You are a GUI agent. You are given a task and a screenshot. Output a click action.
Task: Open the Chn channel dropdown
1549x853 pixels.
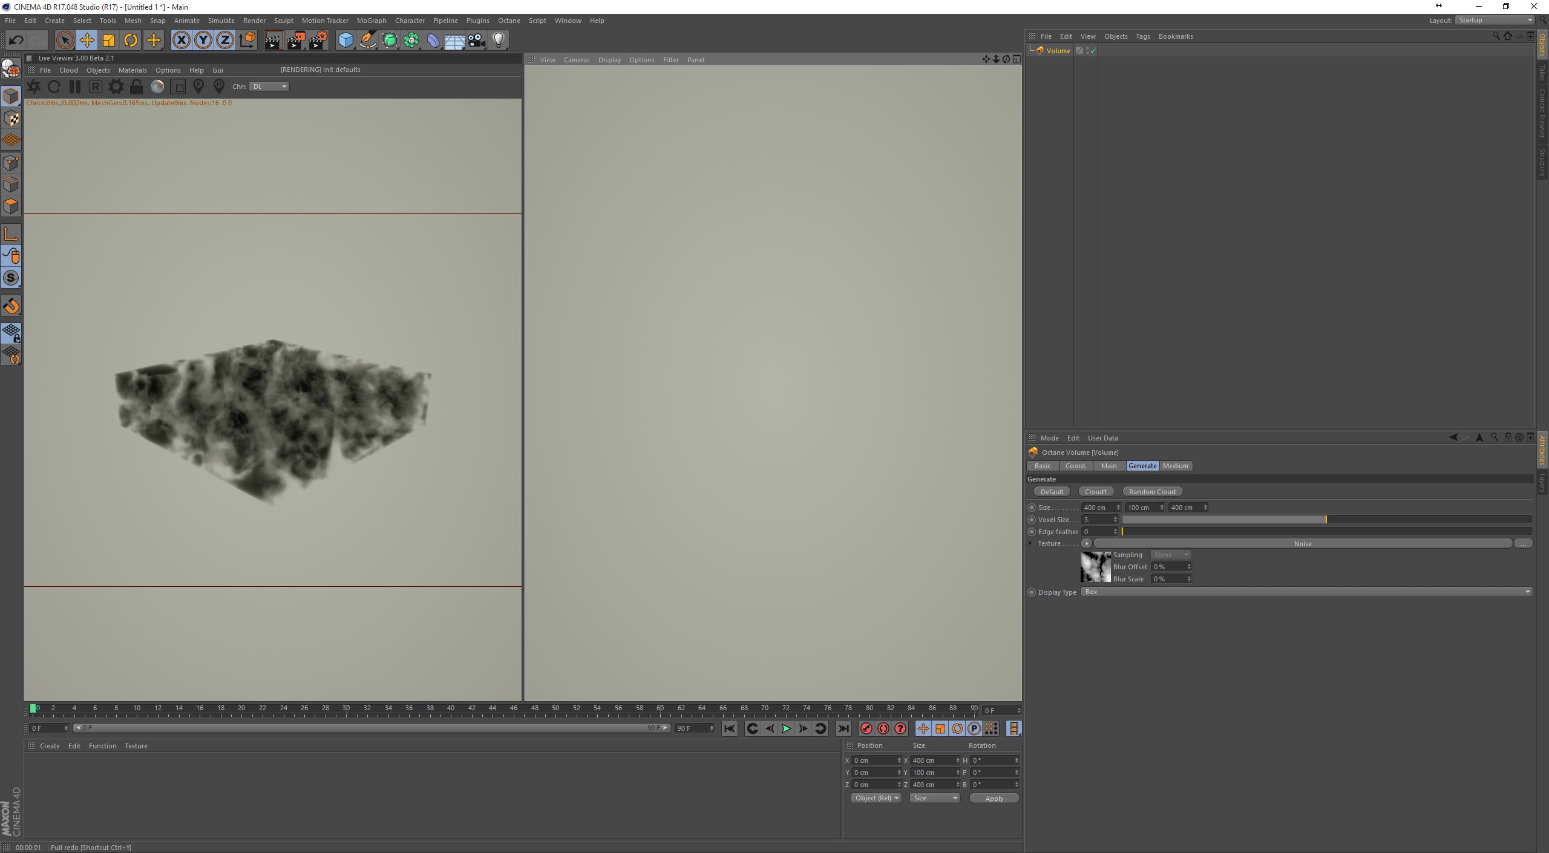pyautogui.click(x=269, y=87)
